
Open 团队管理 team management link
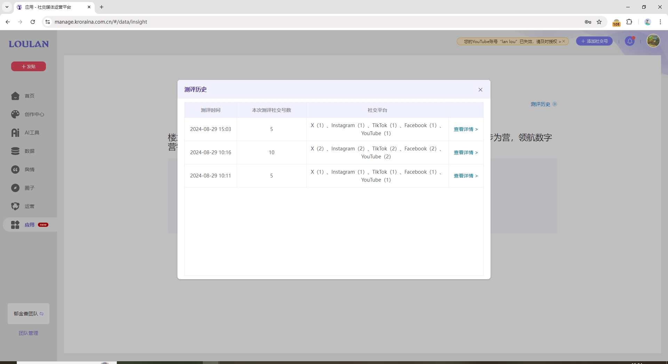[29, 333]
